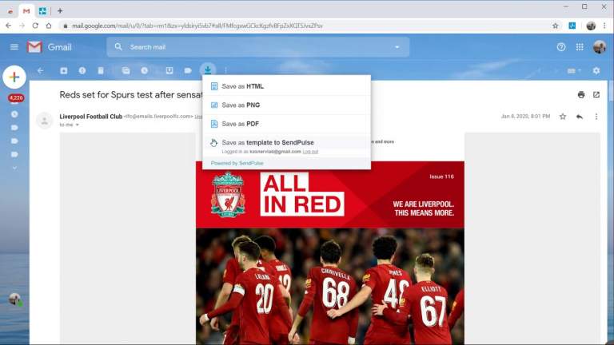Reload the page
Screen dimensions: 614x345
pyautogui.click(x=35, y=26)
